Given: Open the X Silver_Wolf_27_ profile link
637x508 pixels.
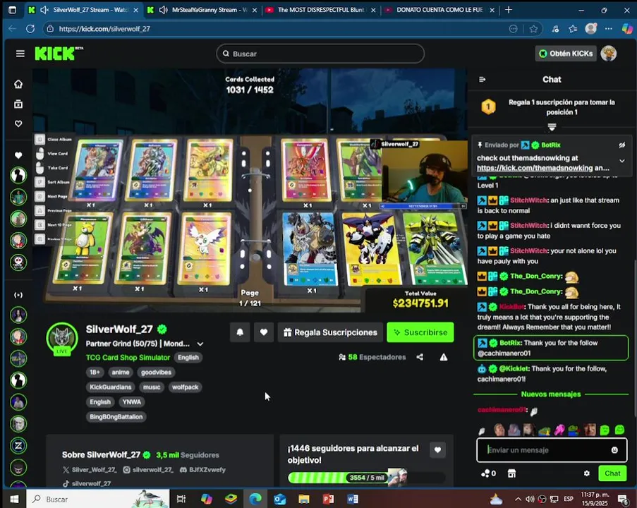Looking at the screenshot, I should tap(90, 469).
